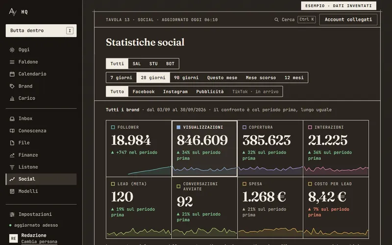Click the Faldone list icon
This screenshot has width=392, height=245.
pos(12,62)
